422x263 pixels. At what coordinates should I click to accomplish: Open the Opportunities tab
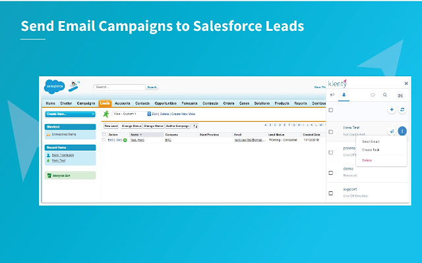click(x=166, y=103)
